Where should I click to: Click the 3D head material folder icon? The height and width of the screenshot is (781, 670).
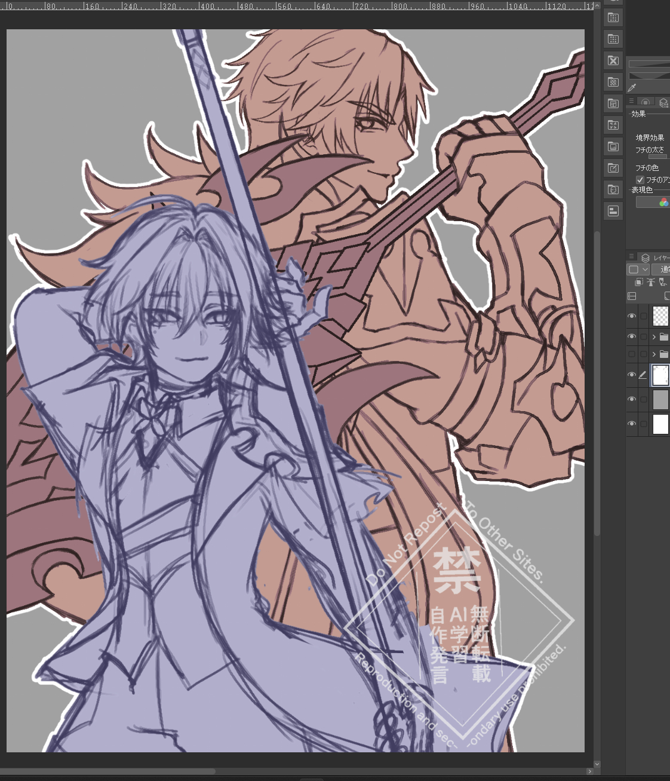(613, 189)
